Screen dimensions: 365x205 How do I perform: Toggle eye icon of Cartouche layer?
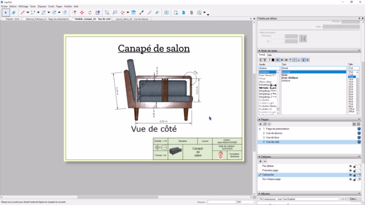(x=350, y=175)
